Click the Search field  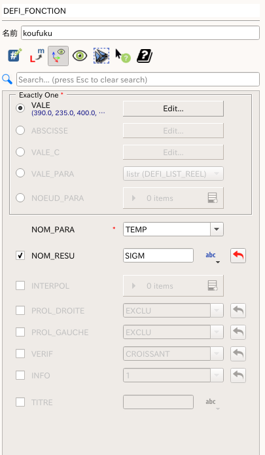pyautogui.click(x=137, y=79)
